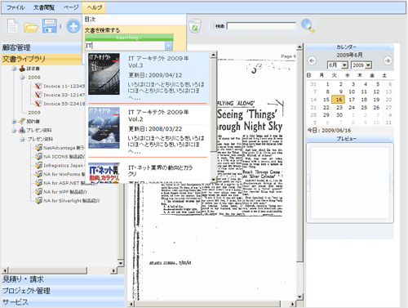Open the ページ menu
The image size is (408, 308).
point(71,7)
